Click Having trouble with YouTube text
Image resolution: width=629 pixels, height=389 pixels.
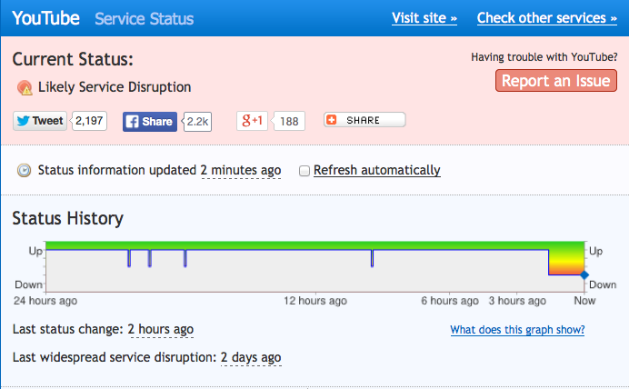(x=544, y=57)
